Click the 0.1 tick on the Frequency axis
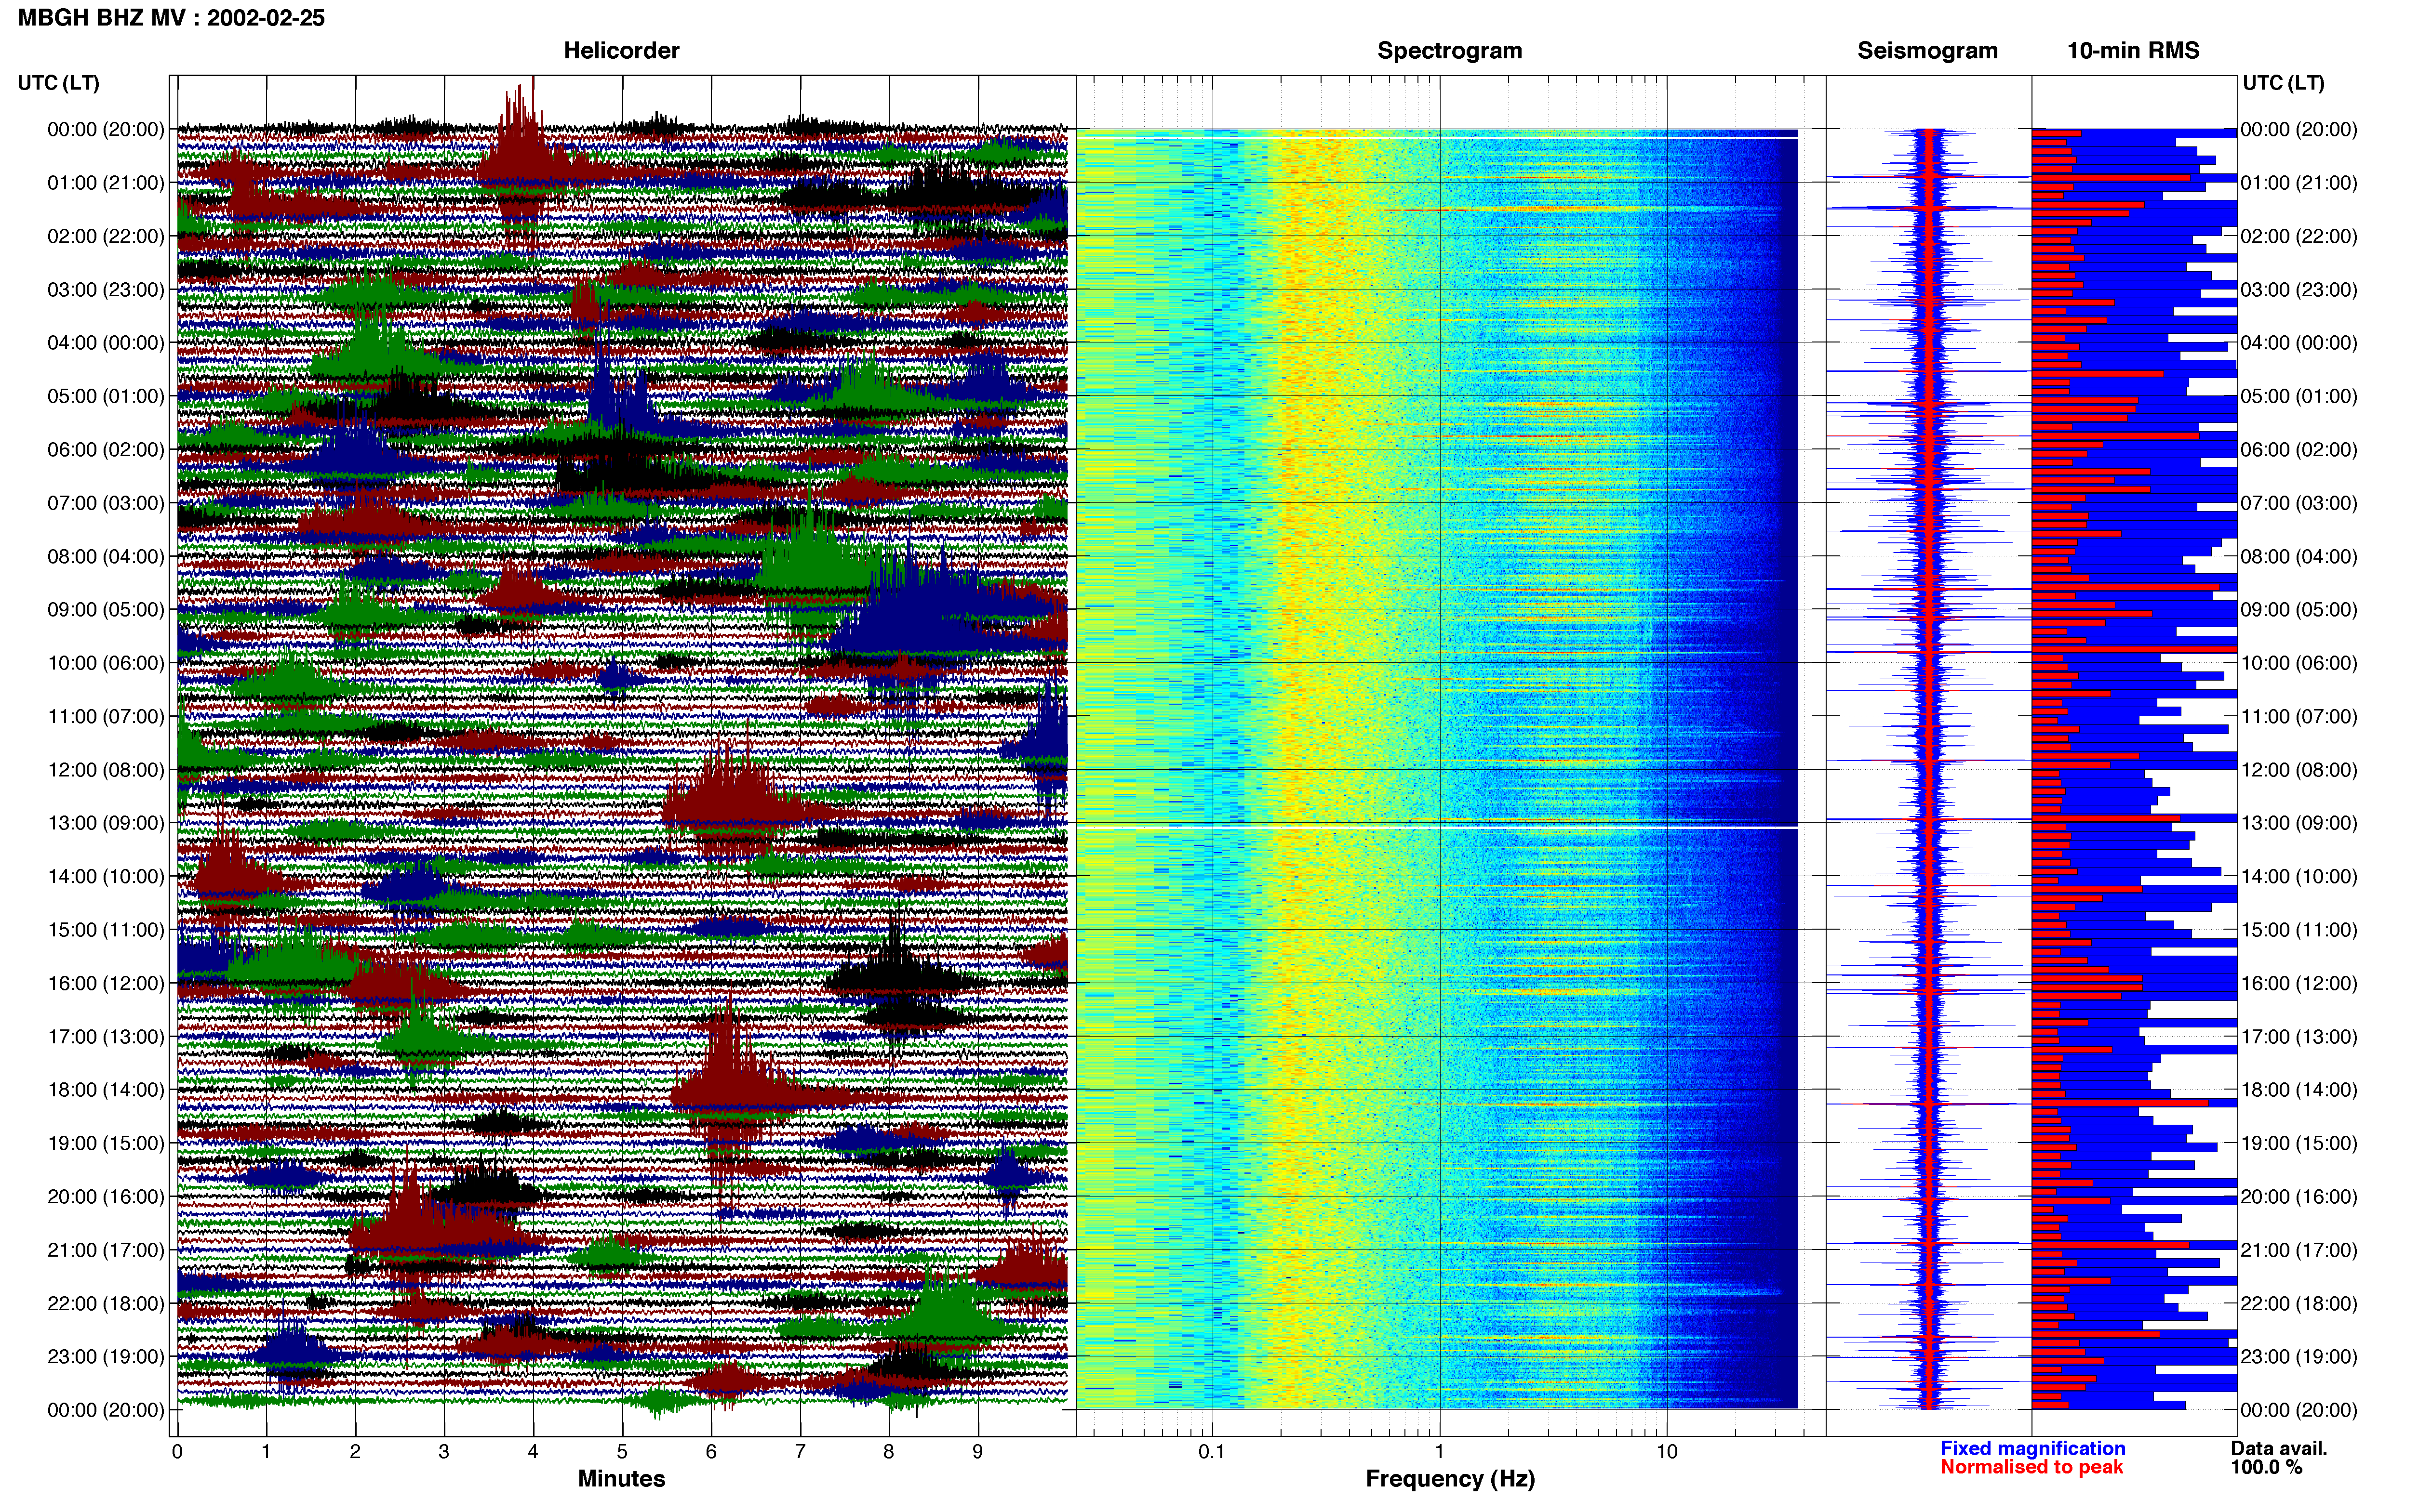Screen dimensions: 2419x1512 (1212, 1452)
